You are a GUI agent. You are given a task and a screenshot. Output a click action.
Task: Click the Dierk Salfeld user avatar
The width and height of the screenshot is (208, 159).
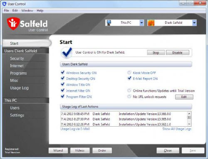[151, 23]
